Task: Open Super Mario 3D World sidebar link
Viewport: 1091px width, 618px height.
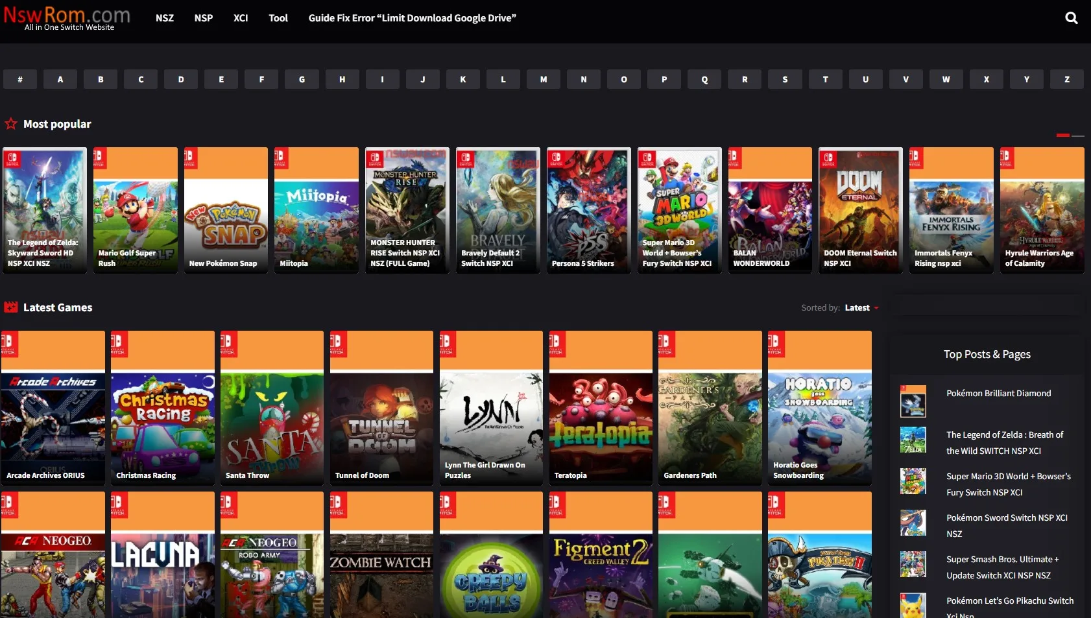Action: [x=1009, y=484]
